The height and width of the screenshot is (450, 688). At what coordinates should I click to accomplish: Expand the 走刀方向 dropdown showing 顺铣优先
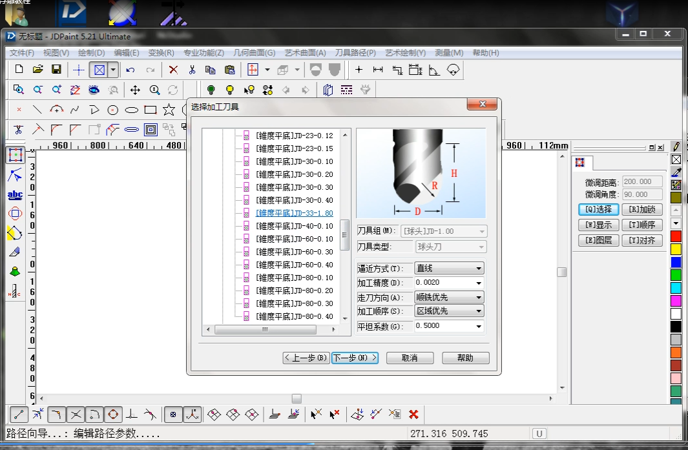pos(450,298)
